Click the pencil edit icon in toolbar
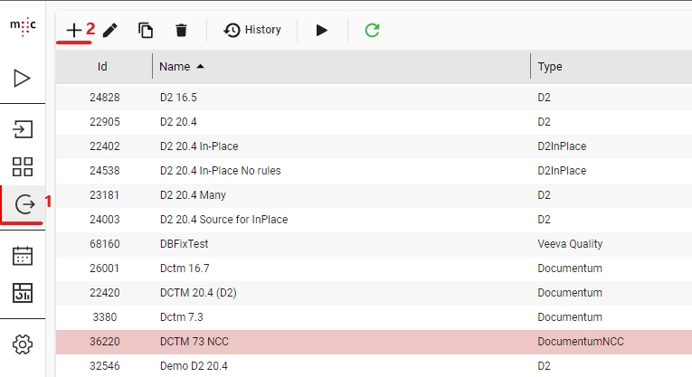 pyautogui.click(x=110, y=30)
